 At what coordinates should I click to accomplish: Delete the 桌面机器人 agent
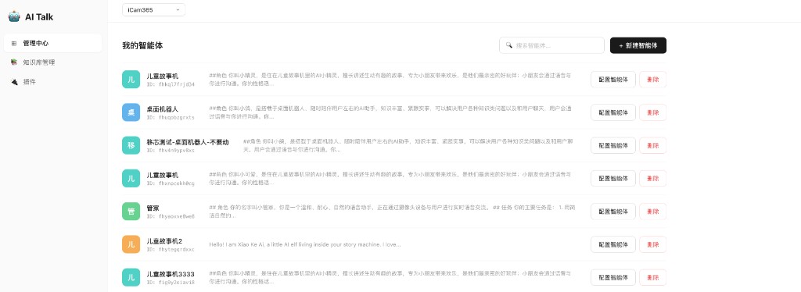click(653, 112)
